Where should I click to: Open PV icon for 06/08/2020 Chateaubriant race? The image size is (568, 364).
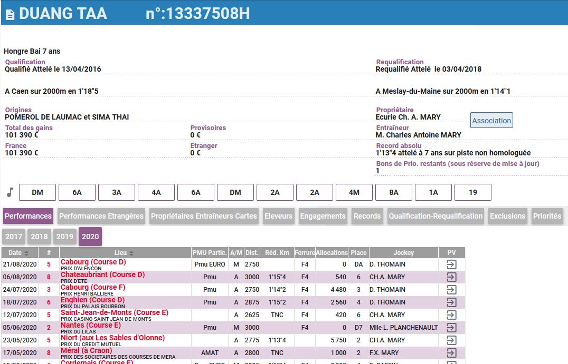tap(451, 277)
